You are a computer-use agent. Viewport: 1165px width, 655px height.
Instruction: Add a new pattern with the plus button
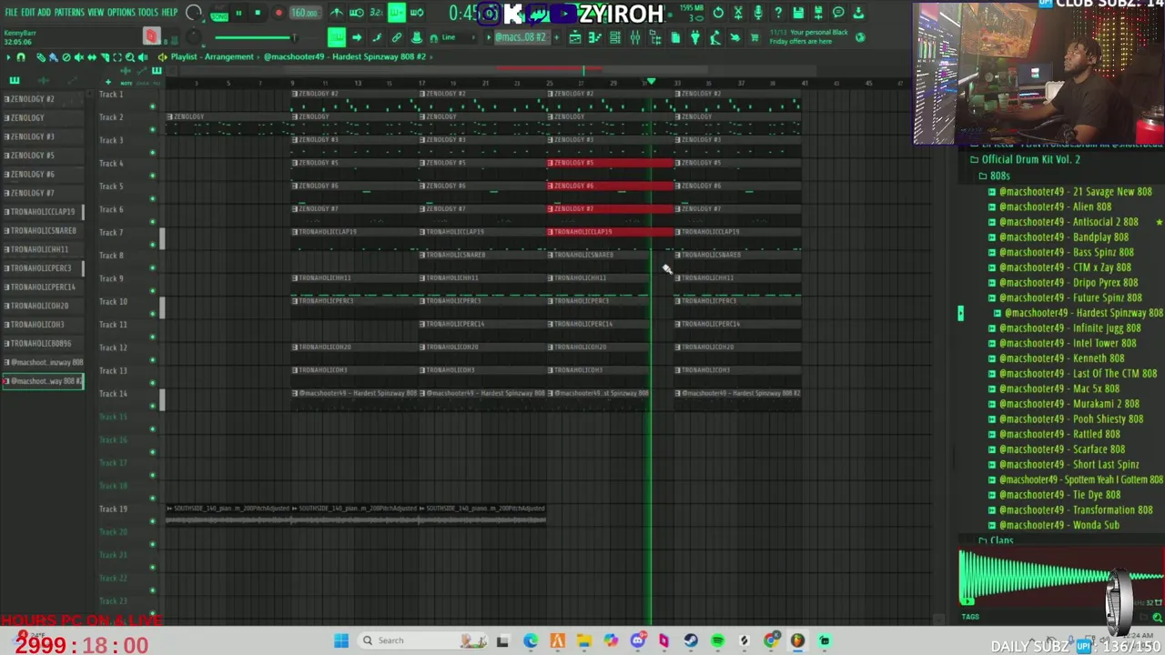554,37
